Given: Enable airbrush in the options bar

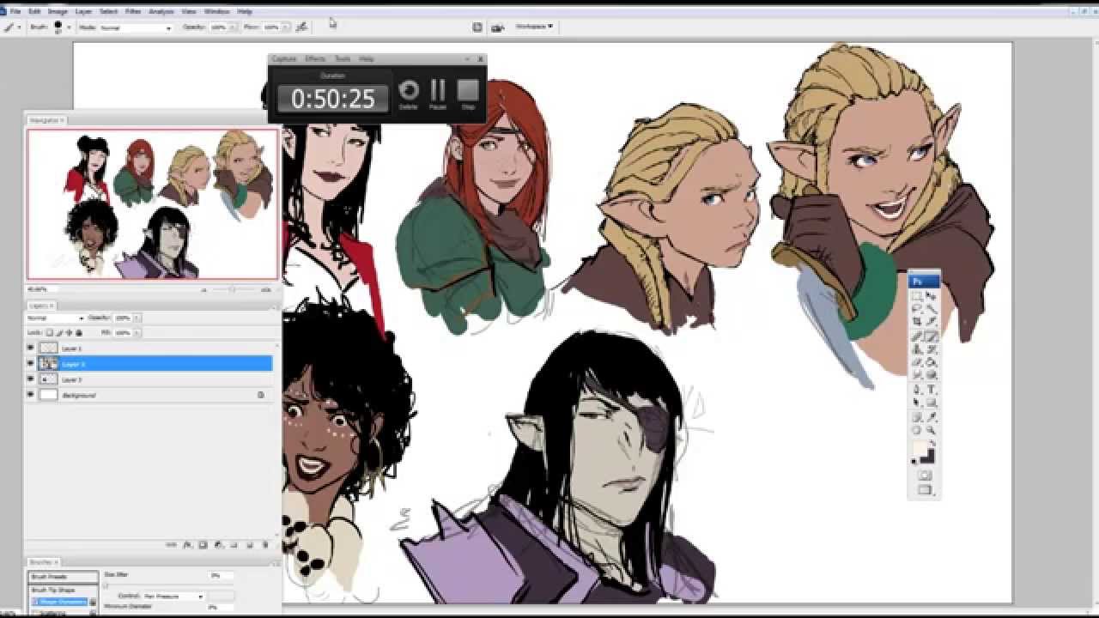Looking at the screenshot, I should [x=301, y=27].
